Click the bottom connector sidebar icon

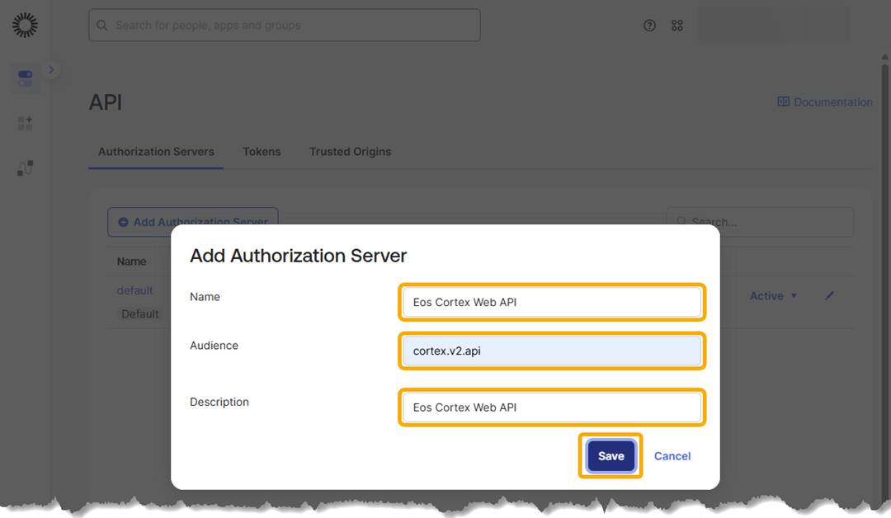tap(25, 168)
